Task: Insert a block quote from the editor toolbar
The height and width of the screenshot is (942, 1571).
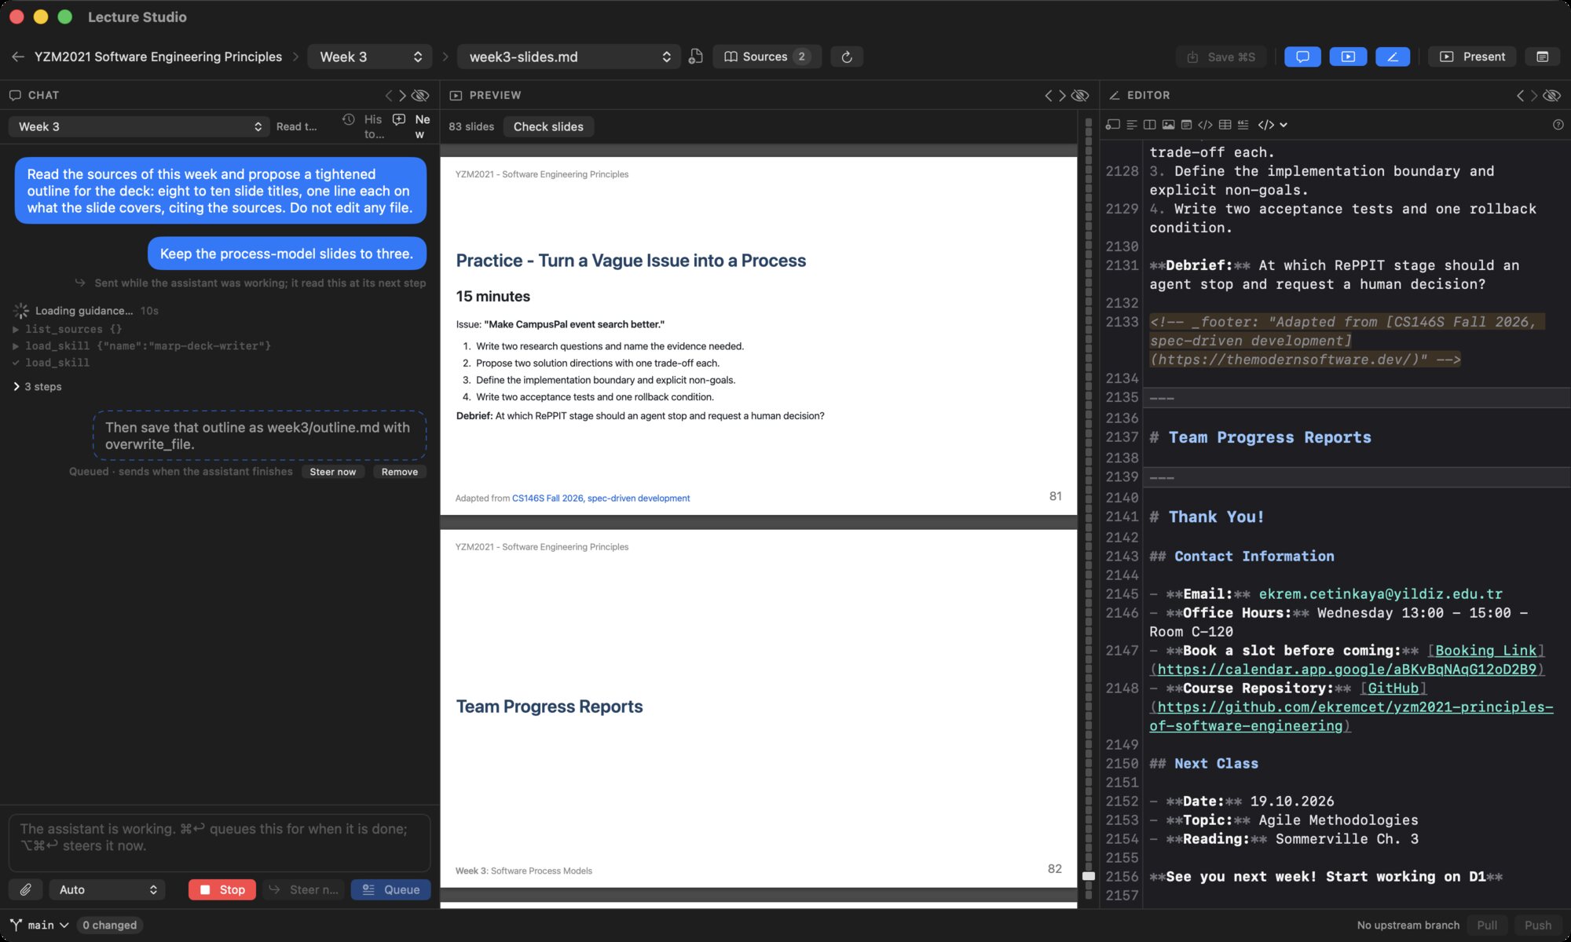Action: click(x=1243, y=125)
